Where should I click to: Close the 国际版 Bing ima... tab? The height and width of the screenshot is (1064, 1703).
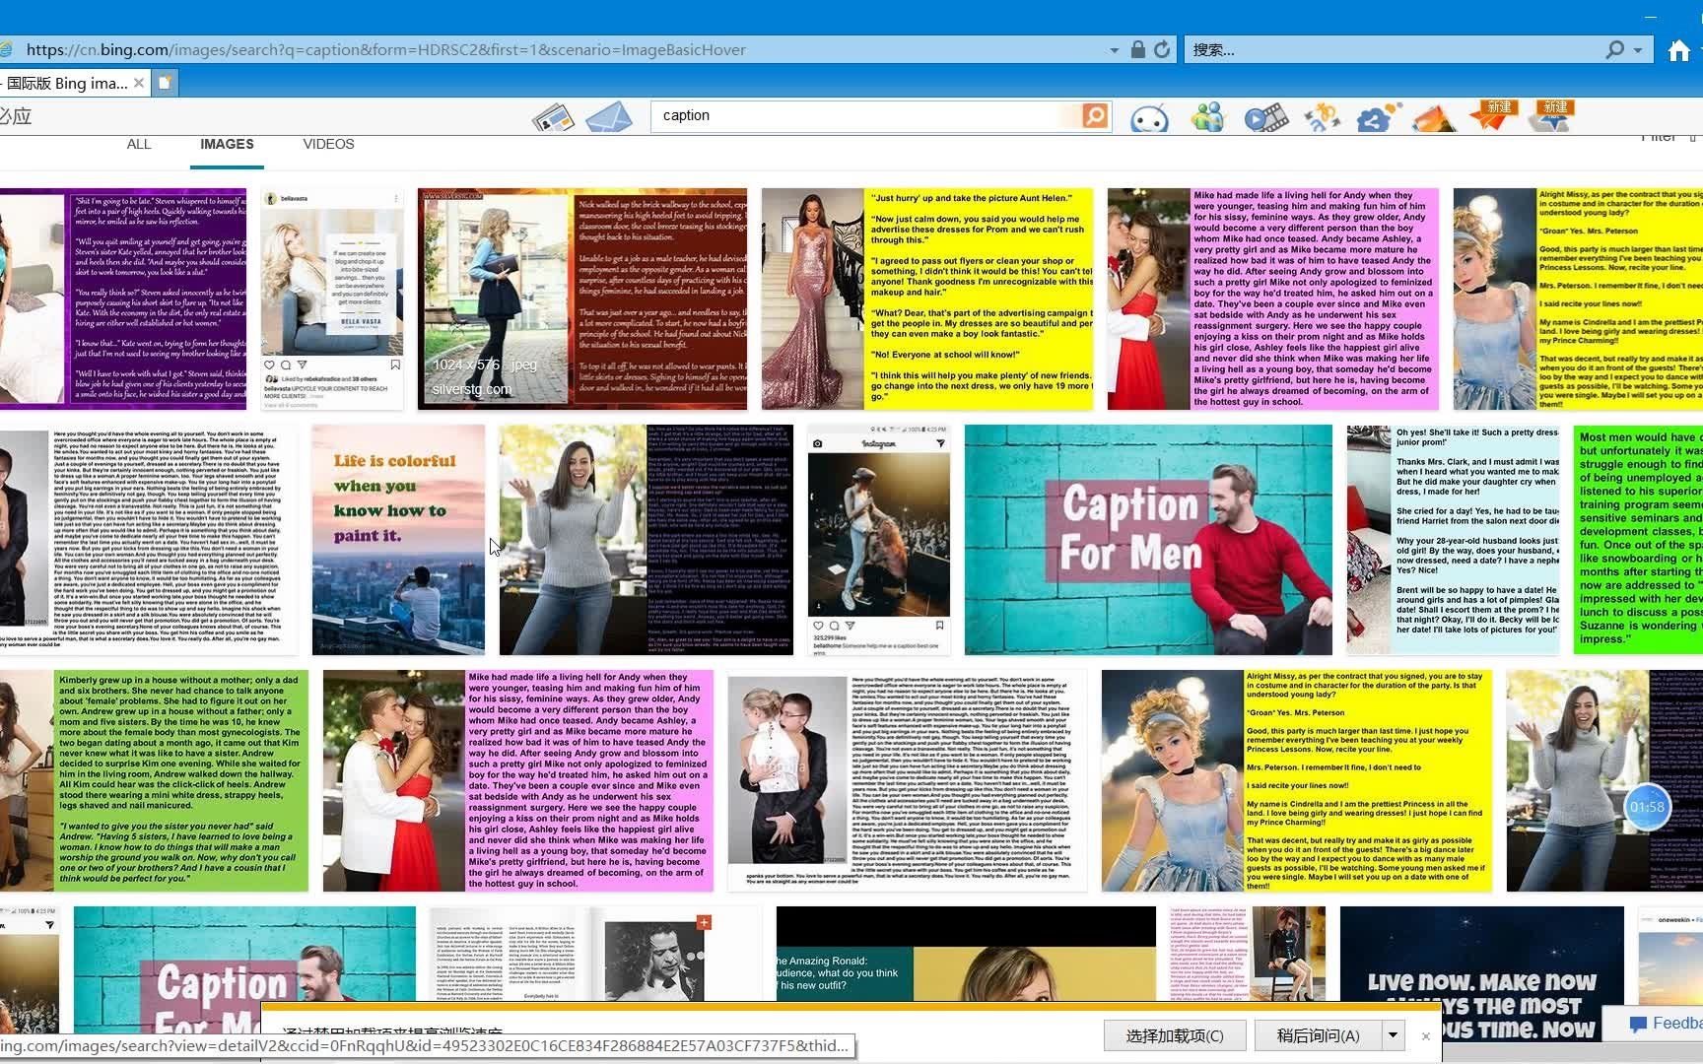(139, 83)
